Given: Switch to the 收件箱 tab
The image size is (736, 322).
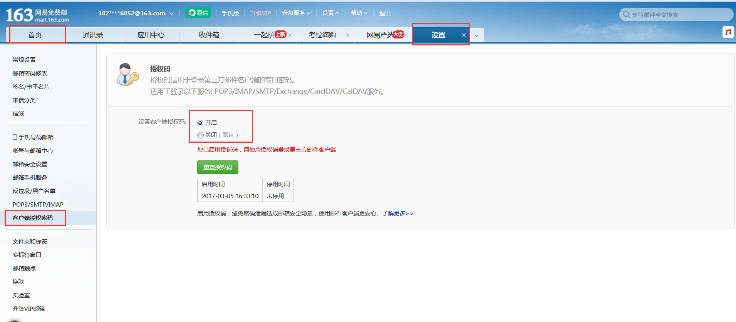Looking at the screenshot, I should (x=209, y=35).
